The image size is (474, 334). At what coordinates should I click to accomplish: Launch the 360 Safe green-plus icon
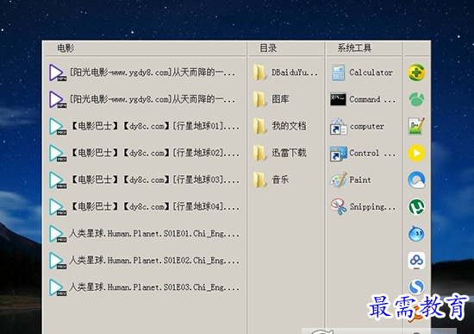[416, 72]
